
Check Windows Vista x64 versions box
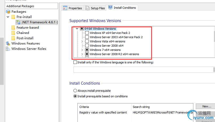coord(87,41)
